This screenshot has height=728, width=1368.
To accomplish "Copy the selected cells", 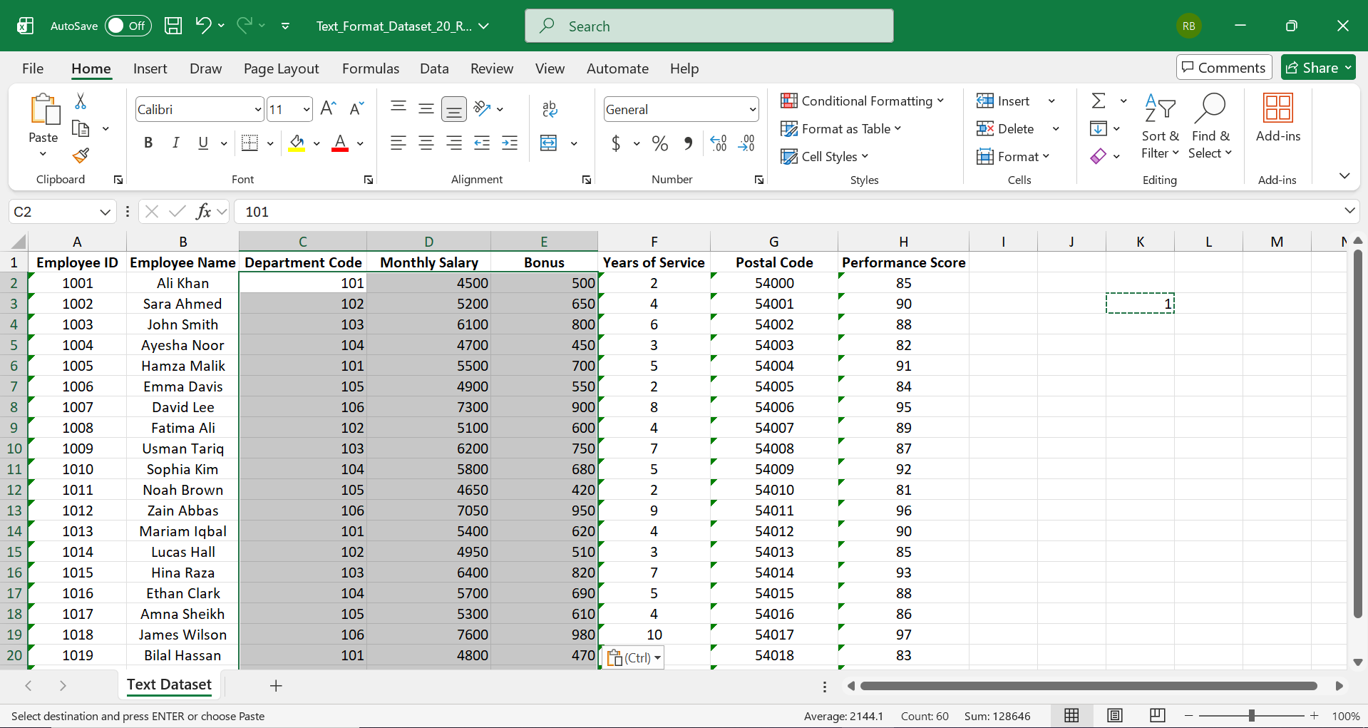I will coord(81,129).
